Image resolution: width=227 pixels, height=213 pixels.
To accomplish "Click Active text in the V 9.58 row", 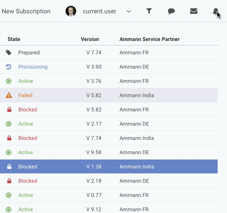I will 25,152.
